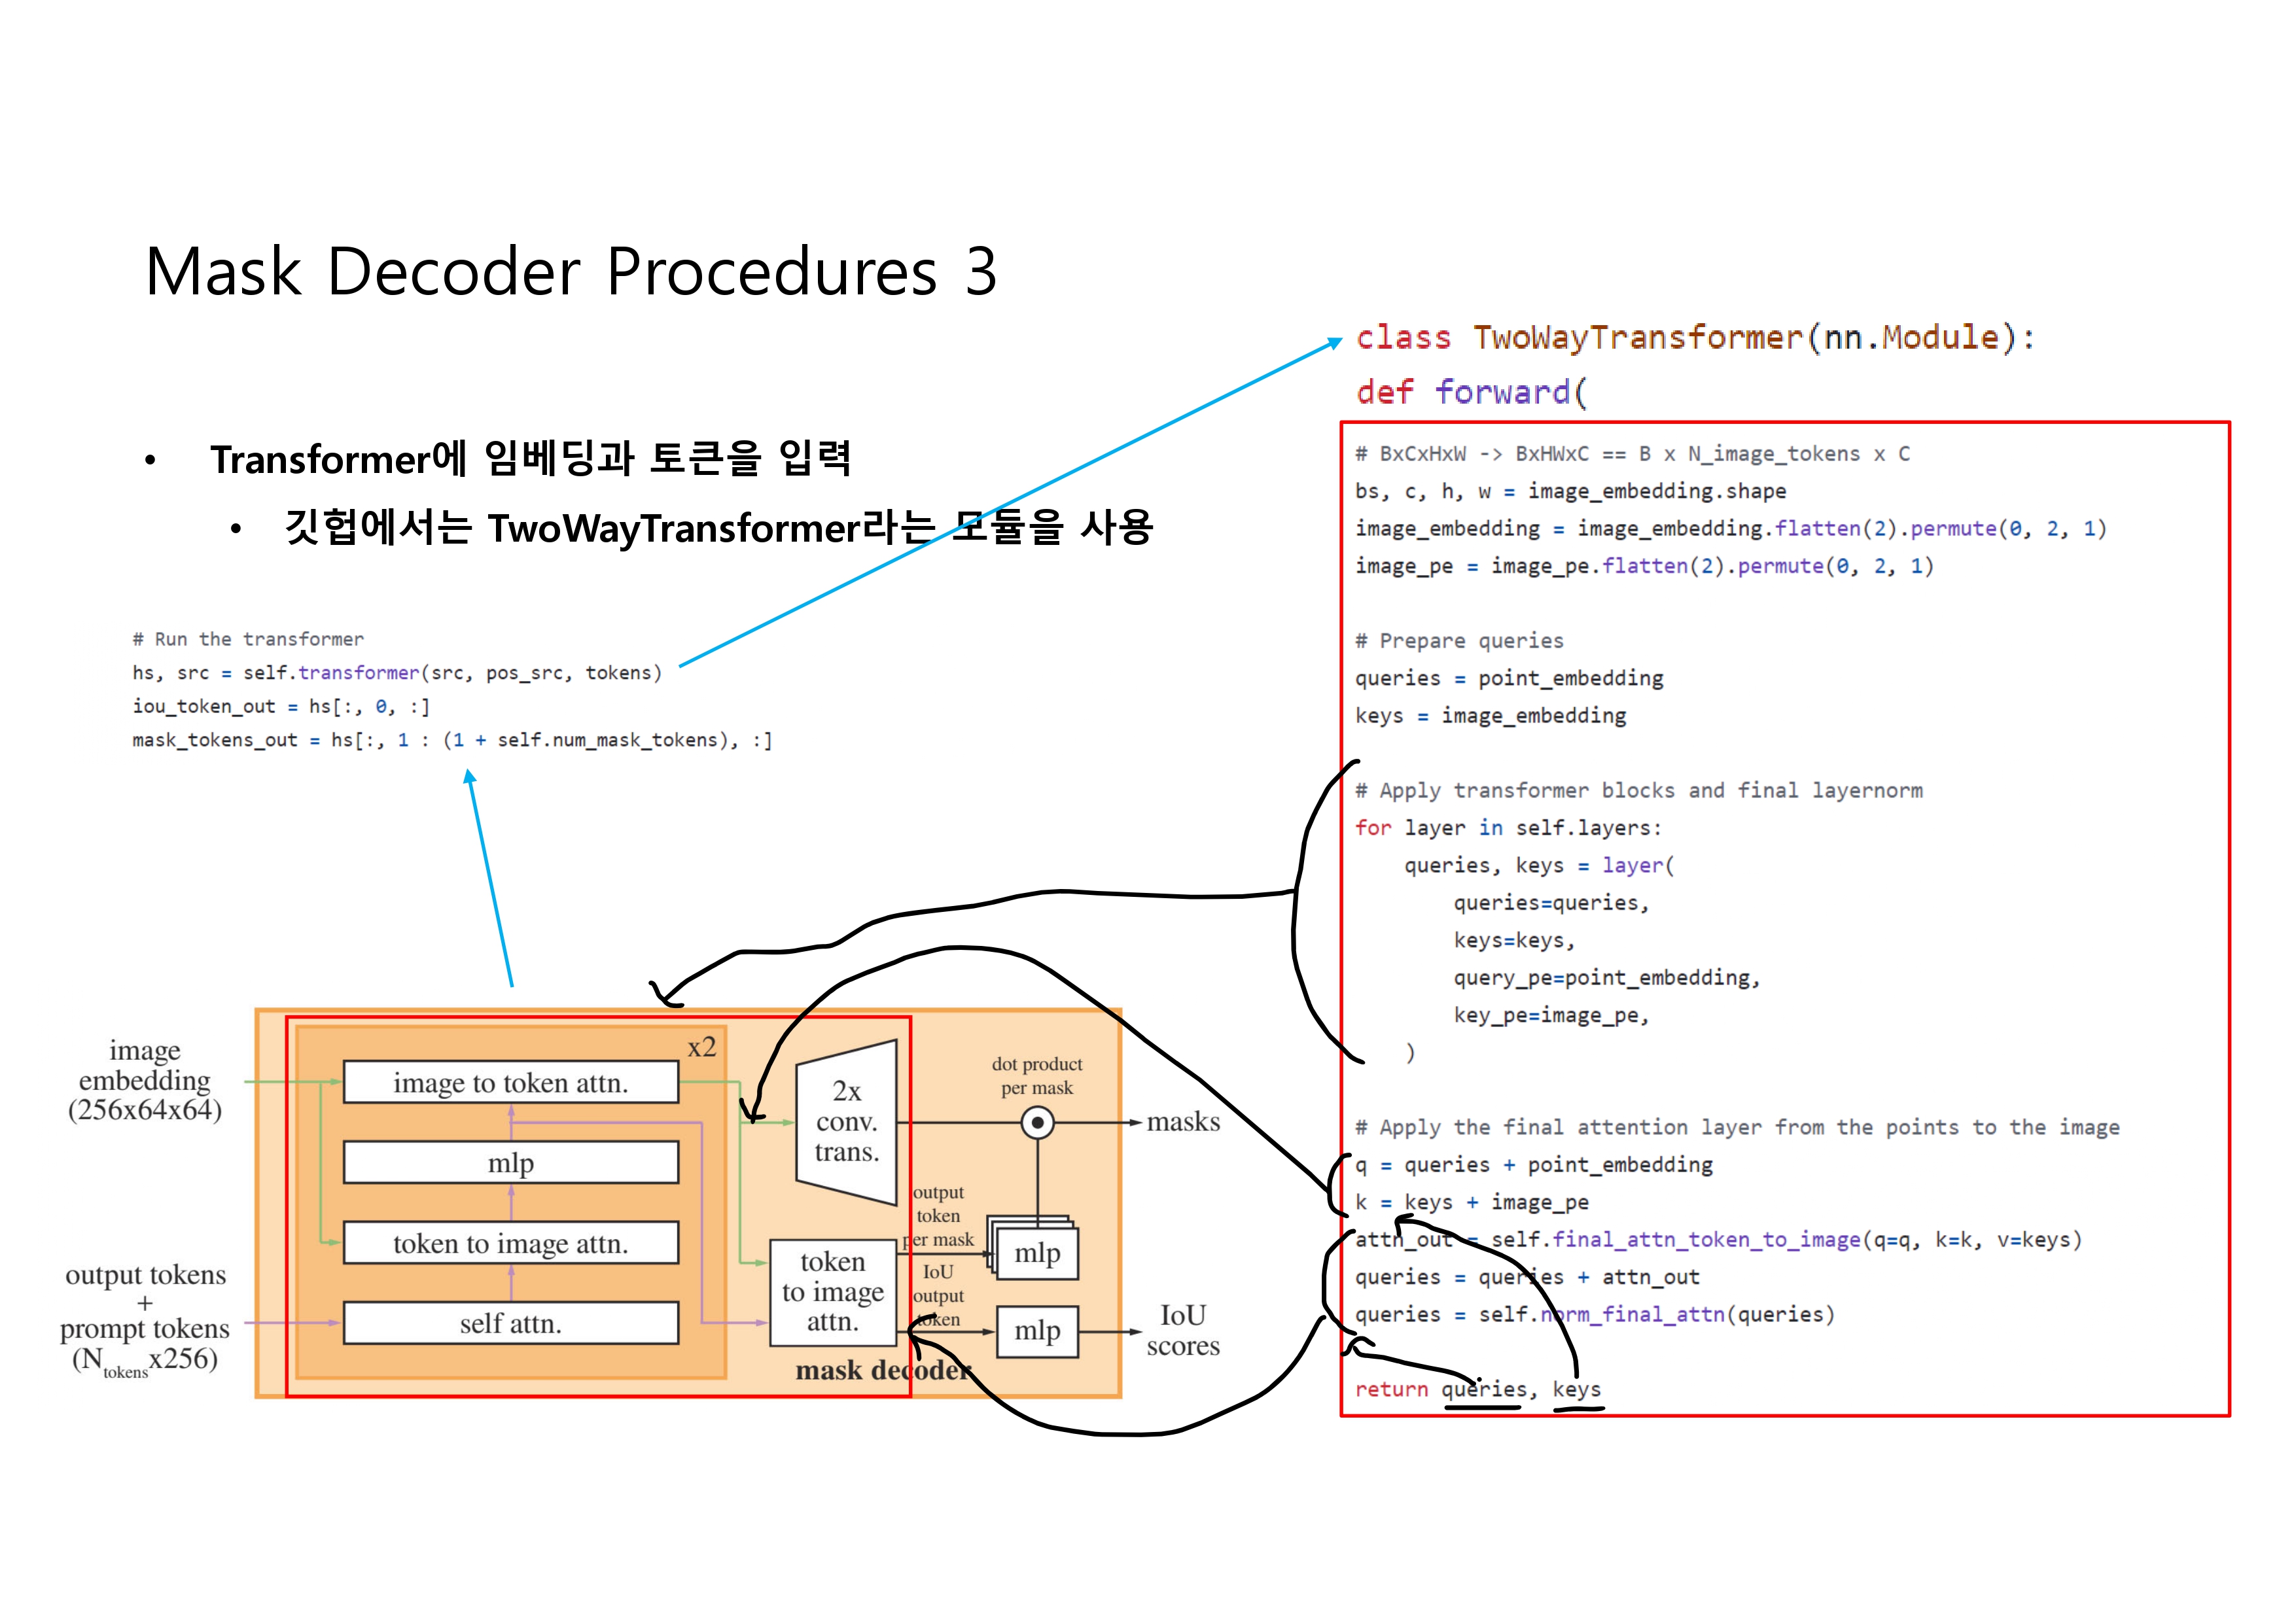The height and width of the screenshot is (1623, 2296).
Task: Click the "token to image attn." box inside x2 block
Action: coord(511,1243)
